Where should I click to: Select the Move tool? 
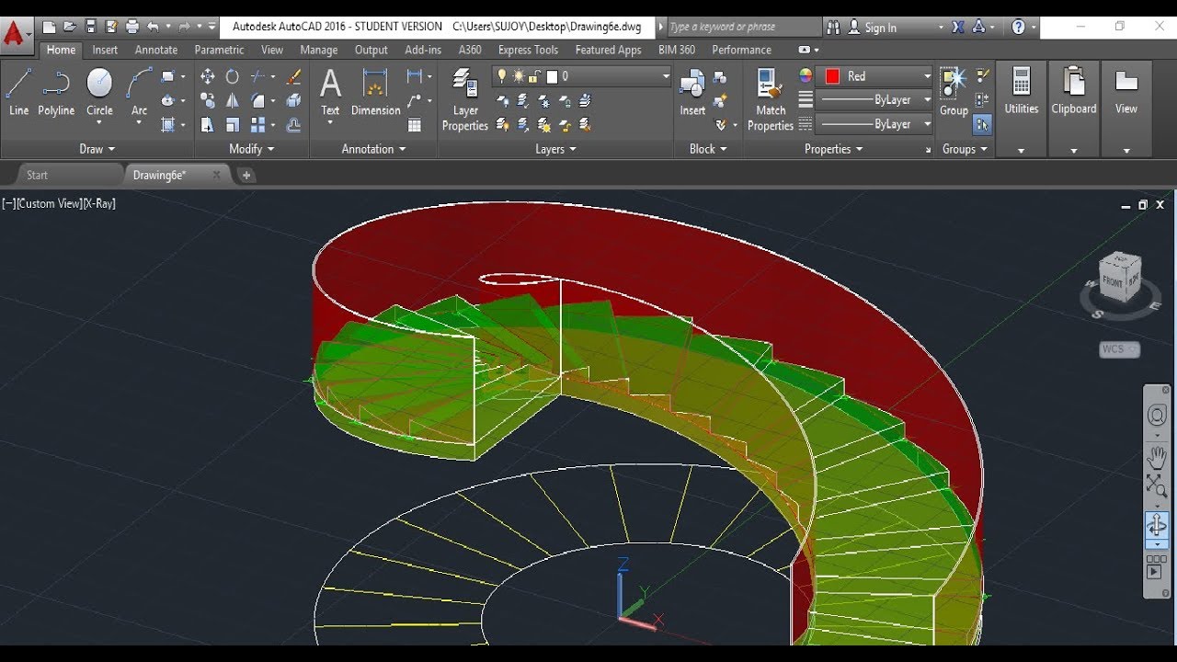[x=208, y=77]
